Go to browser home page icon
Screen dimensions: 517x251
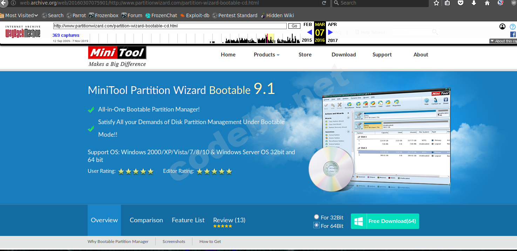pos(487,3)
